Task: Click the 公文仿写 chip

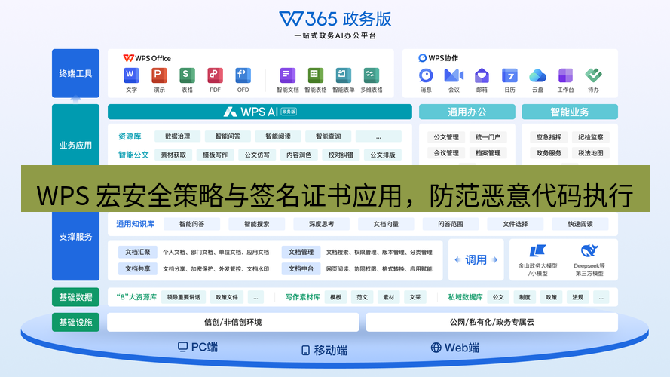Action: [257, 155]
